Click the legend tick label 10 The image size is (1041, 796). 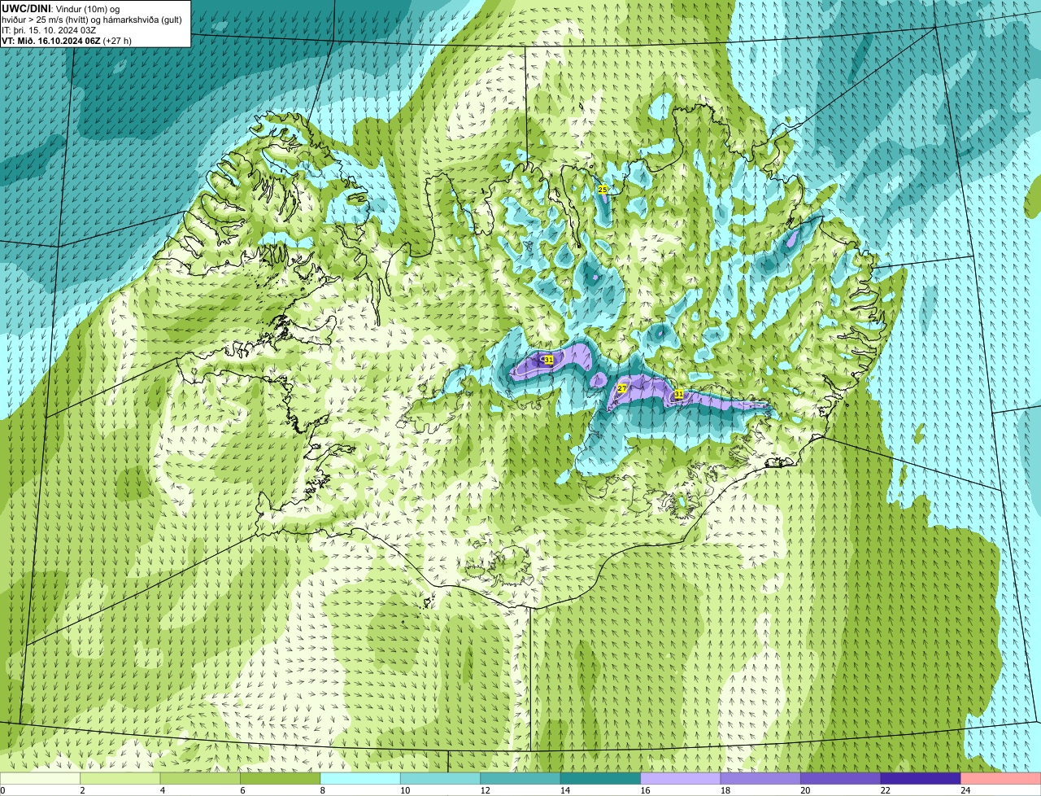(x=404, y=790)
